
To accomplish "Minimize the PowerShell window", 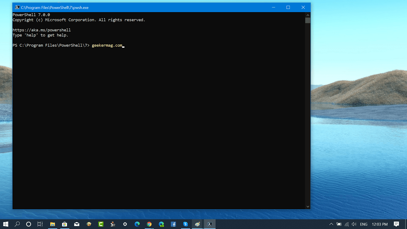I will [273, 7].
